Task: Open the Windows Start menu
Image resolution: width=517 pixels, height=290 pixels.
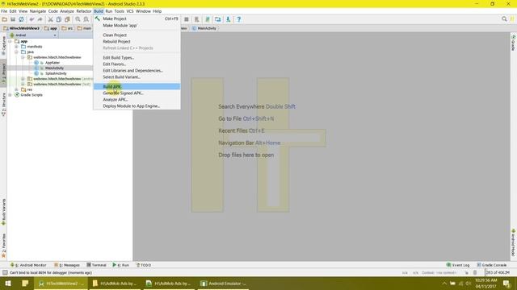Action: (8, 284)
